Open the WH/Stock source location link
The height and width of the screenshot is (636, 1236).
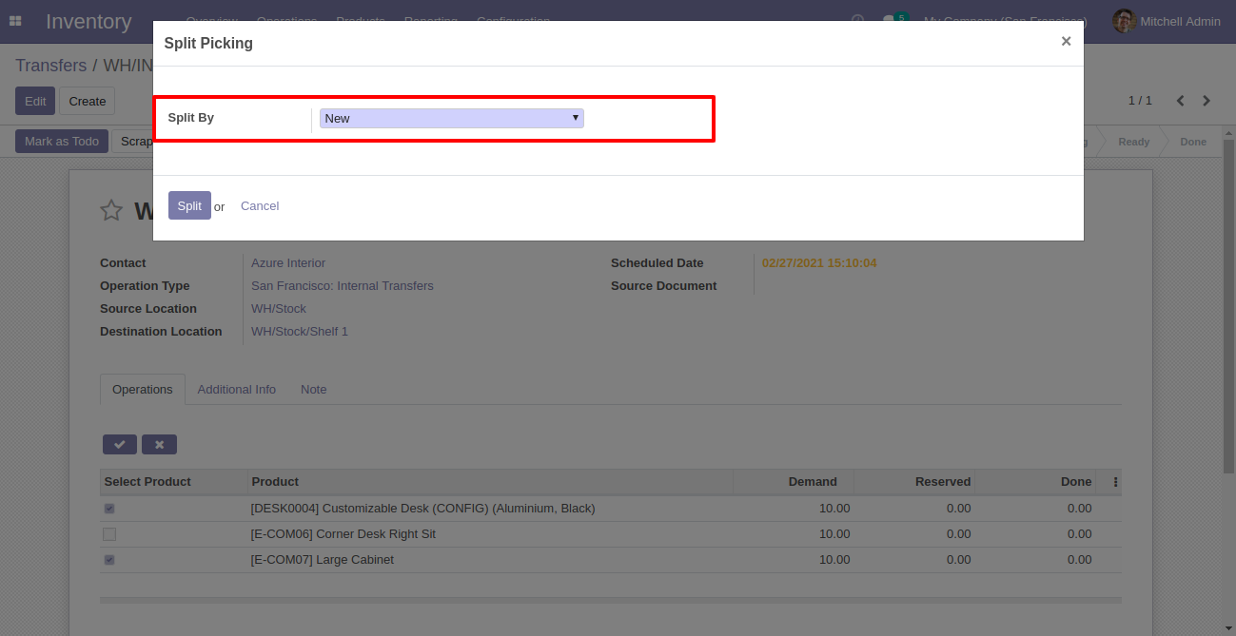(279, 308)
